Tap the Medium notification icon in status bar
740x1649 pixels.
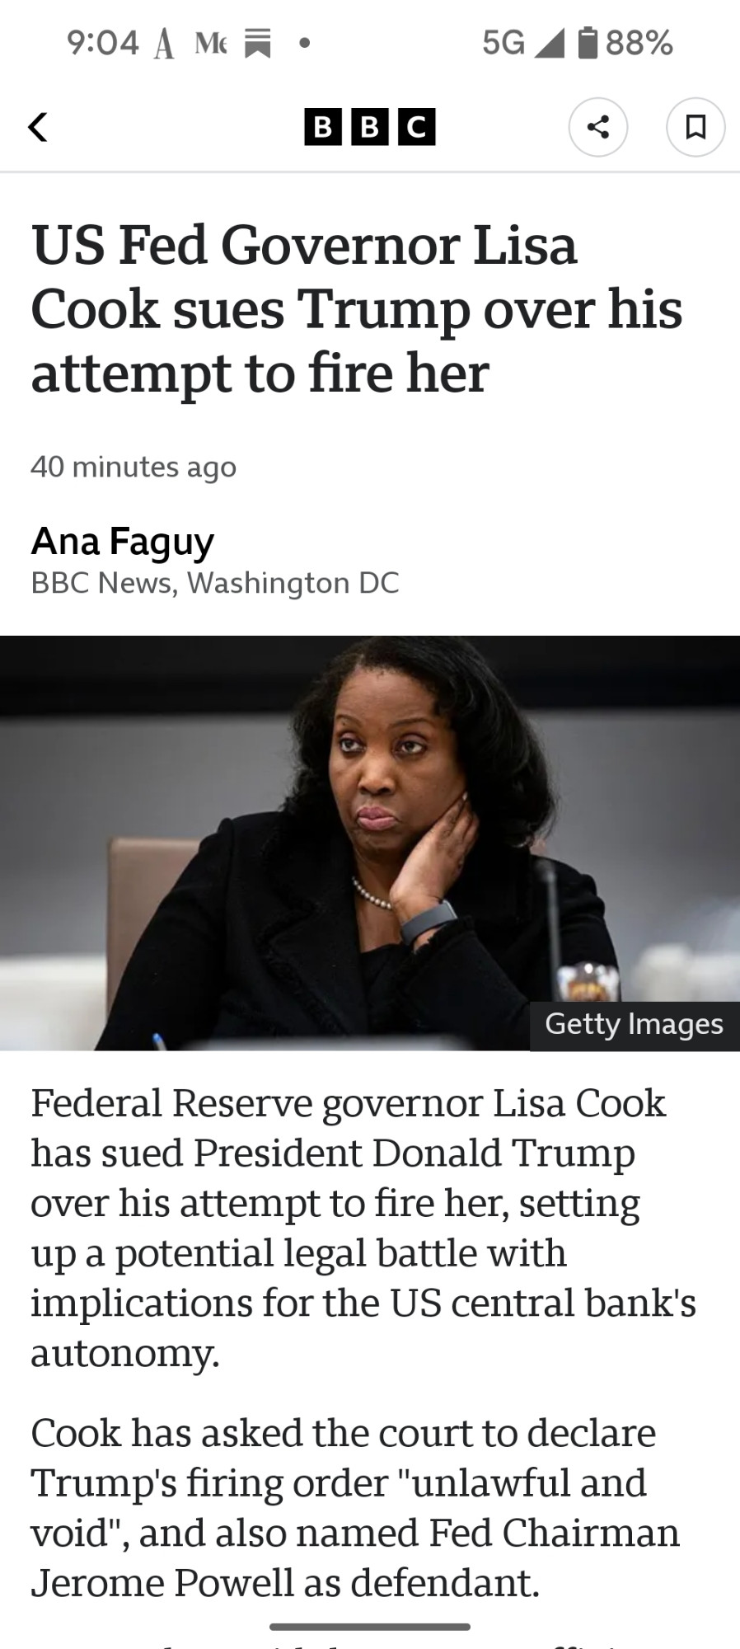[211, 43]
